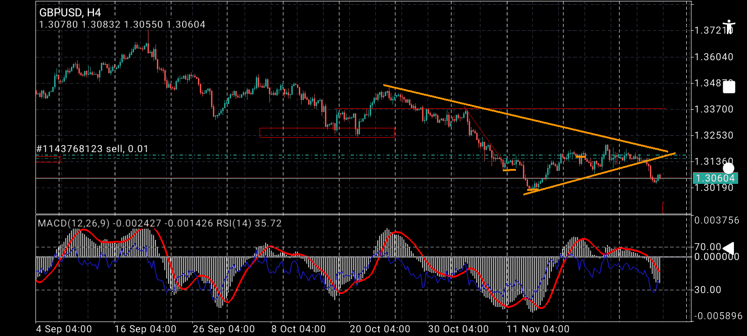747x336 pixels.
Task: Tap the GBPUSD, H4 chart title
Action: [x=70, y=13]
